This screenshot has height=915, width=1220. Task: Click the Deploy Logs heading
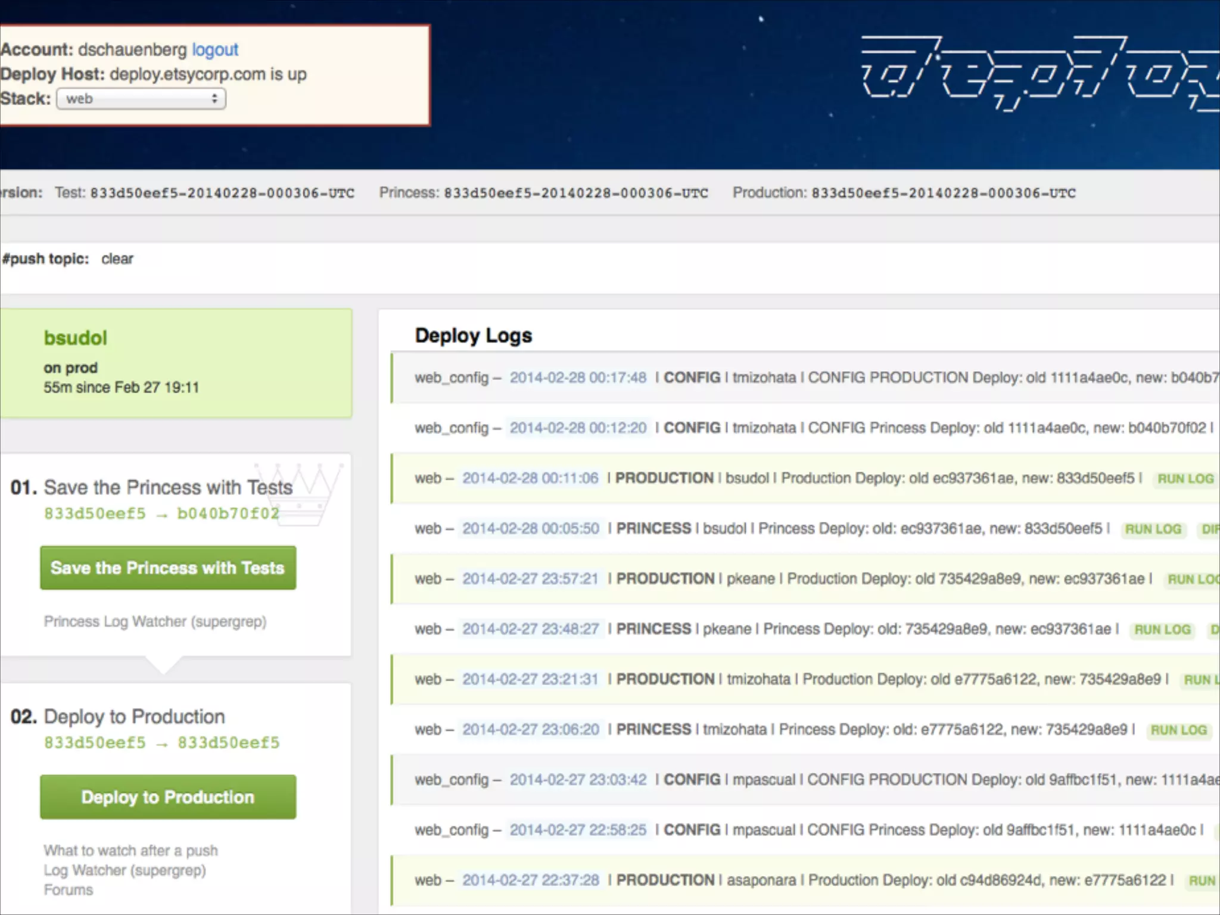(474, 335)
